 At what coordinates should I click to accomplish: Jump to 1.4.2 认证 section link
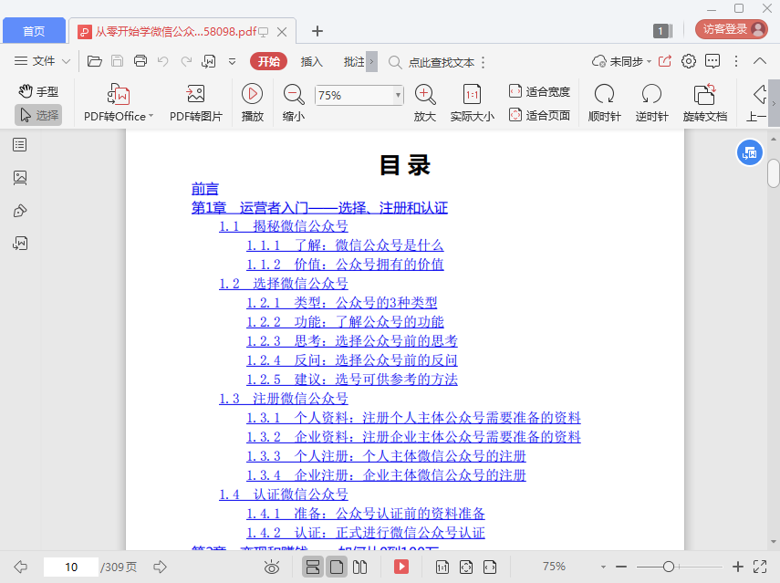pyautogui.click(x=366, y=533)
